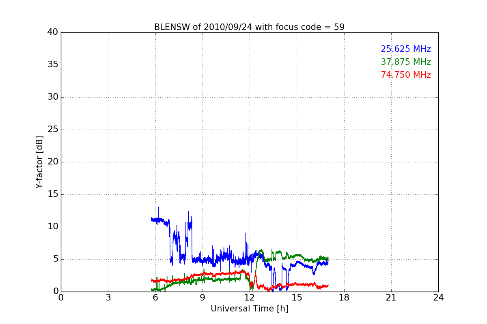The image size is (487, 324).
Task: Click the y-axis tick label '35'
Action: pos(53,65)
